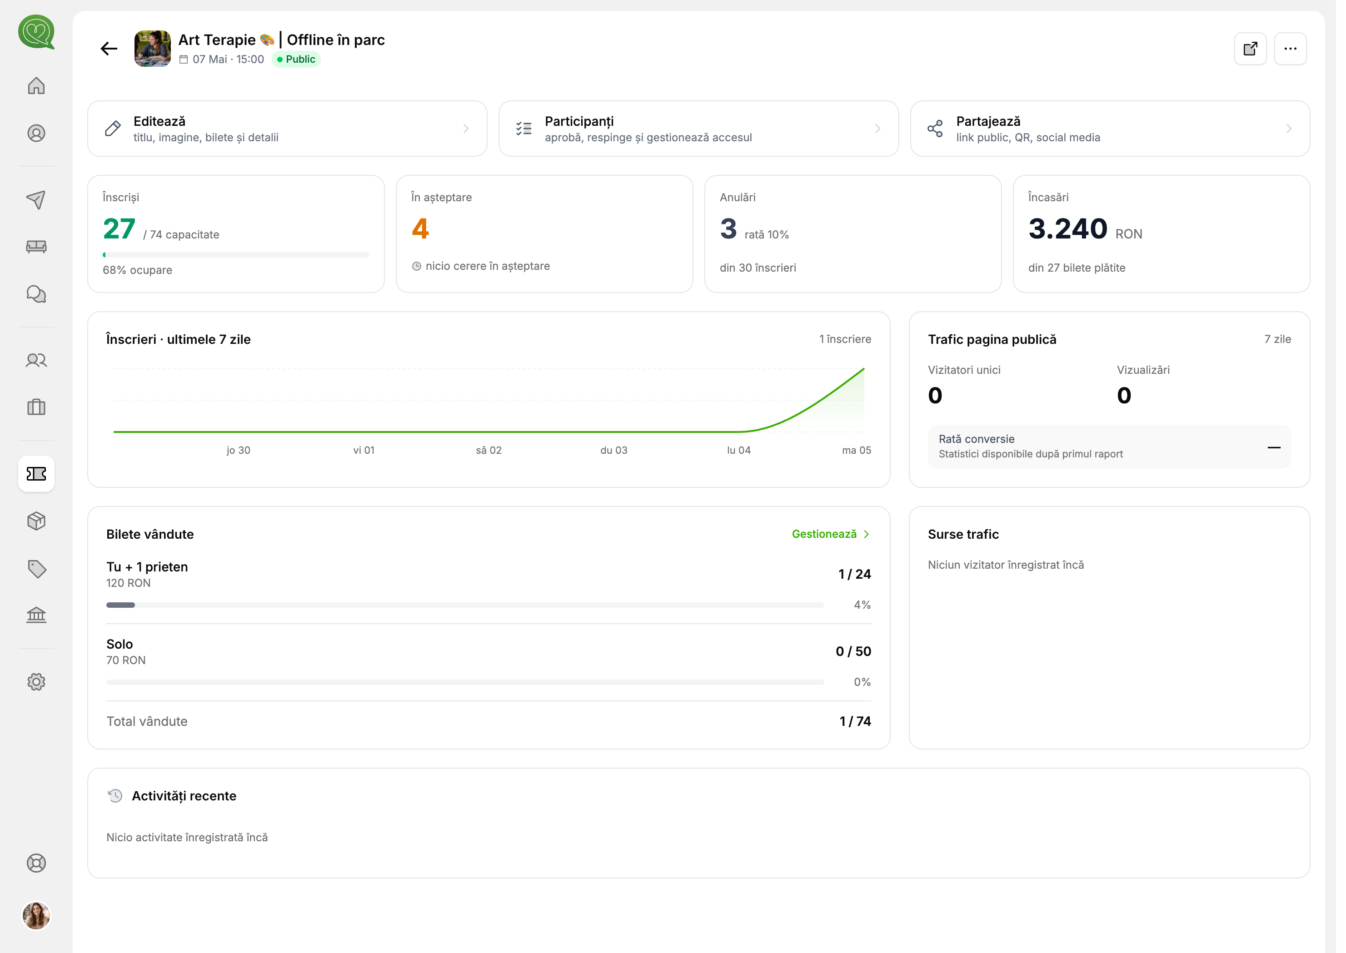Click the '7 zile' traffic label
Viewport: 1346px width, 953px height.
click(1278, 339)
